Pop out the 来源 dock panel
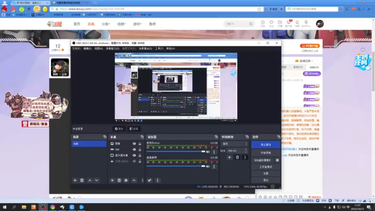This screenshot has height=211, width=375. click(142, 137)
